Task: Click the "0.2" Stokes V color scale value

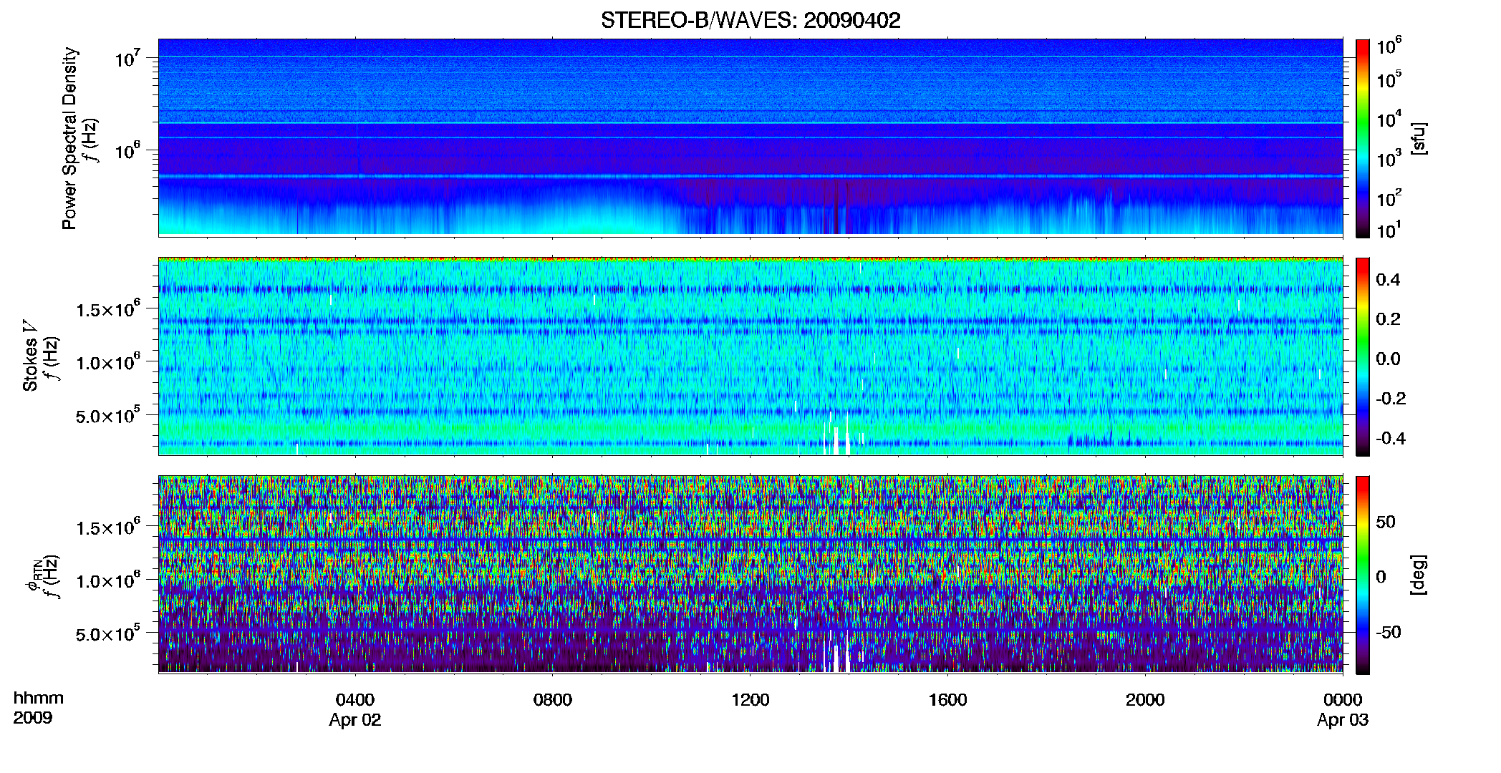Action: pos(1388,319)
